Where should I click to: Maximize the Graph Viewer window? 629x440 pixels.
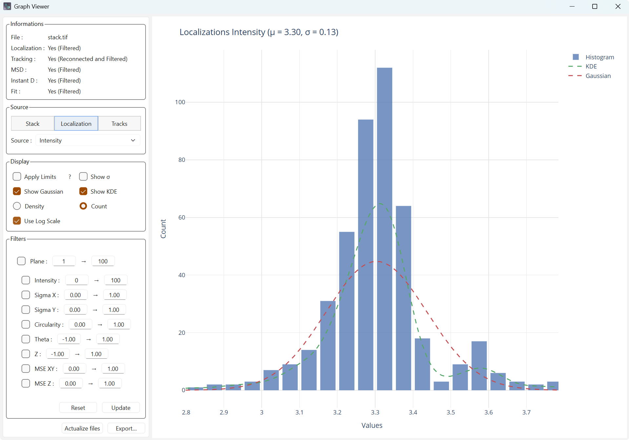(595, 7)
